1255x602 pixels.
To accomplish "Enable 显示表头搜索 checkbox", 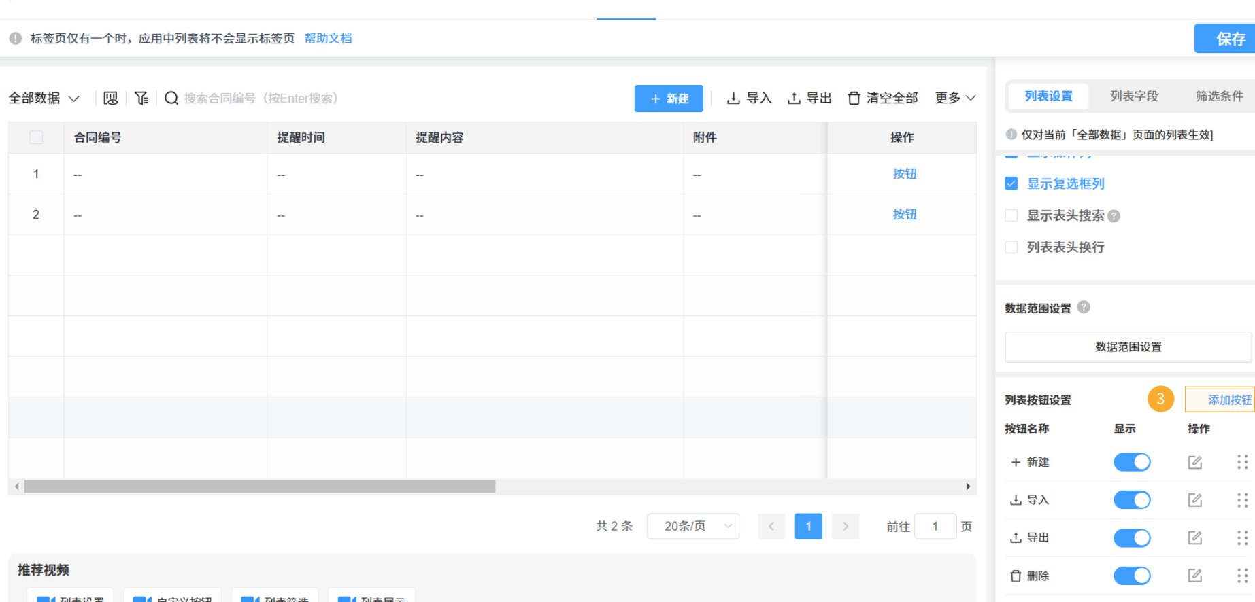I will pyautogui.click(x=1011, y=215).
